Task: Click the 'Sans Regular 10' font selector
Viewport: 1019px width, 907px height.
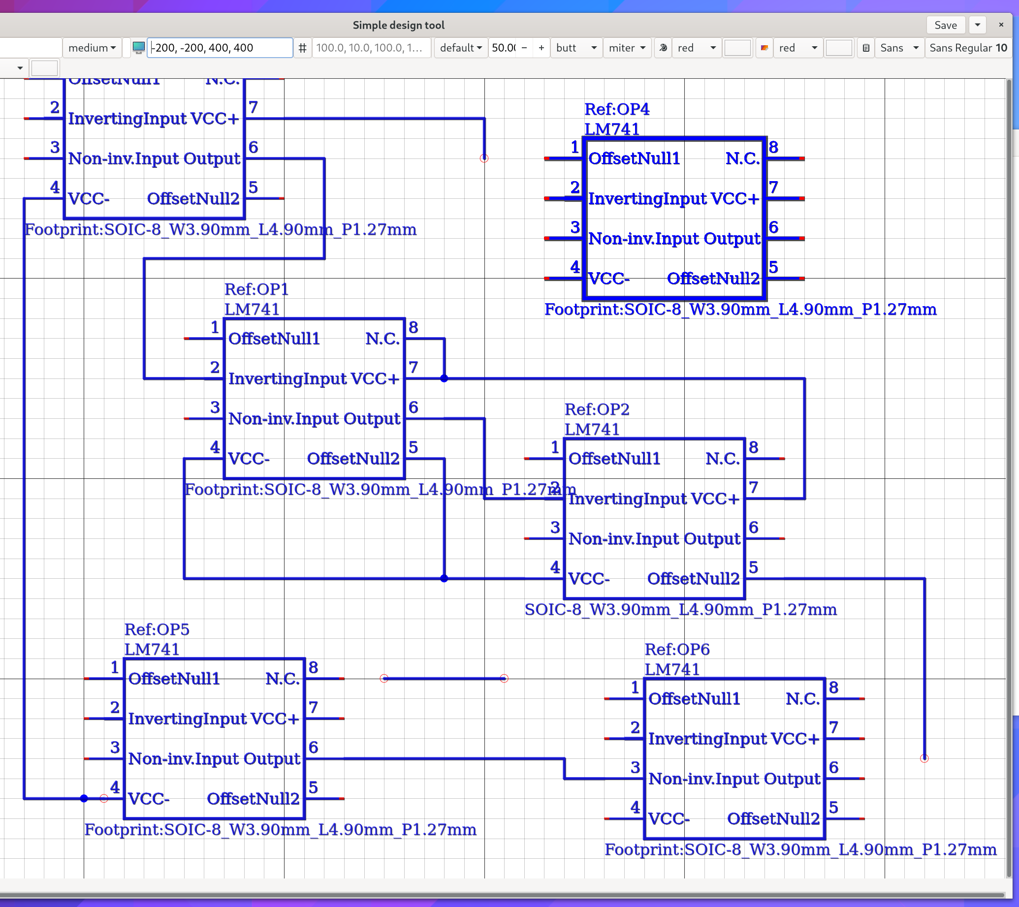Action: tap(967, 47)
